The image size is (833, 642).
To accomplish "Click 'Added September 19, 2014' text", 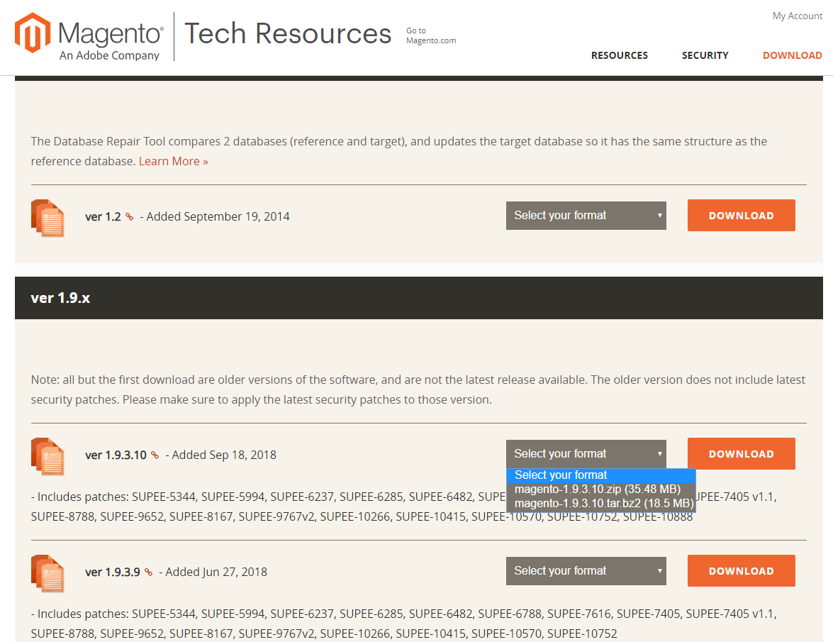I will [218, 217].
